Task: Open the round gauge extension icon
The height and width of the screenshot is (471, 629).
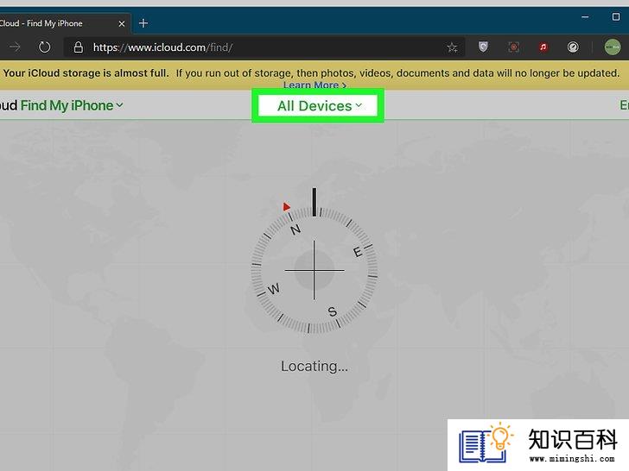Action: [x=573, y=47]
